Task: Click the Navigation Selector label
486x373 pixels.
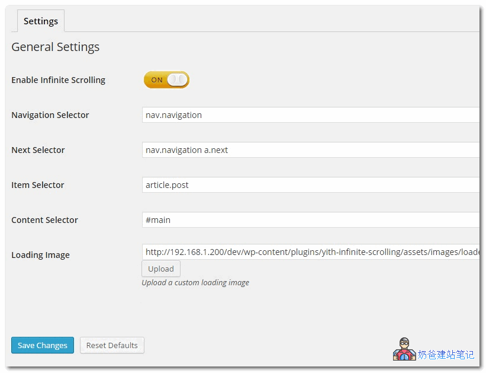Action: click(x=50, y=115)
